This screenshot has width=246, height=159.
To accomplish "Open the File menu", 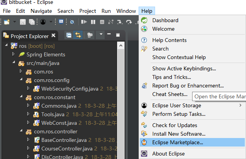I will point(7,11).
